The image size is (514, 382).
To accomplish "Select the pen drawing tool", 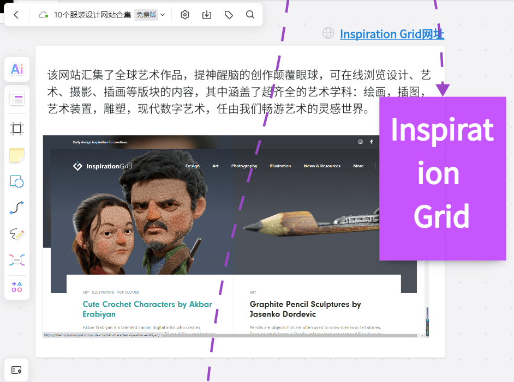I will pos(17,234).
